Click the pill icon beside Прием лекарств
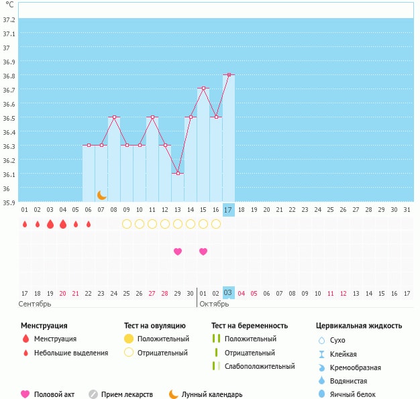 pos(93,394)
